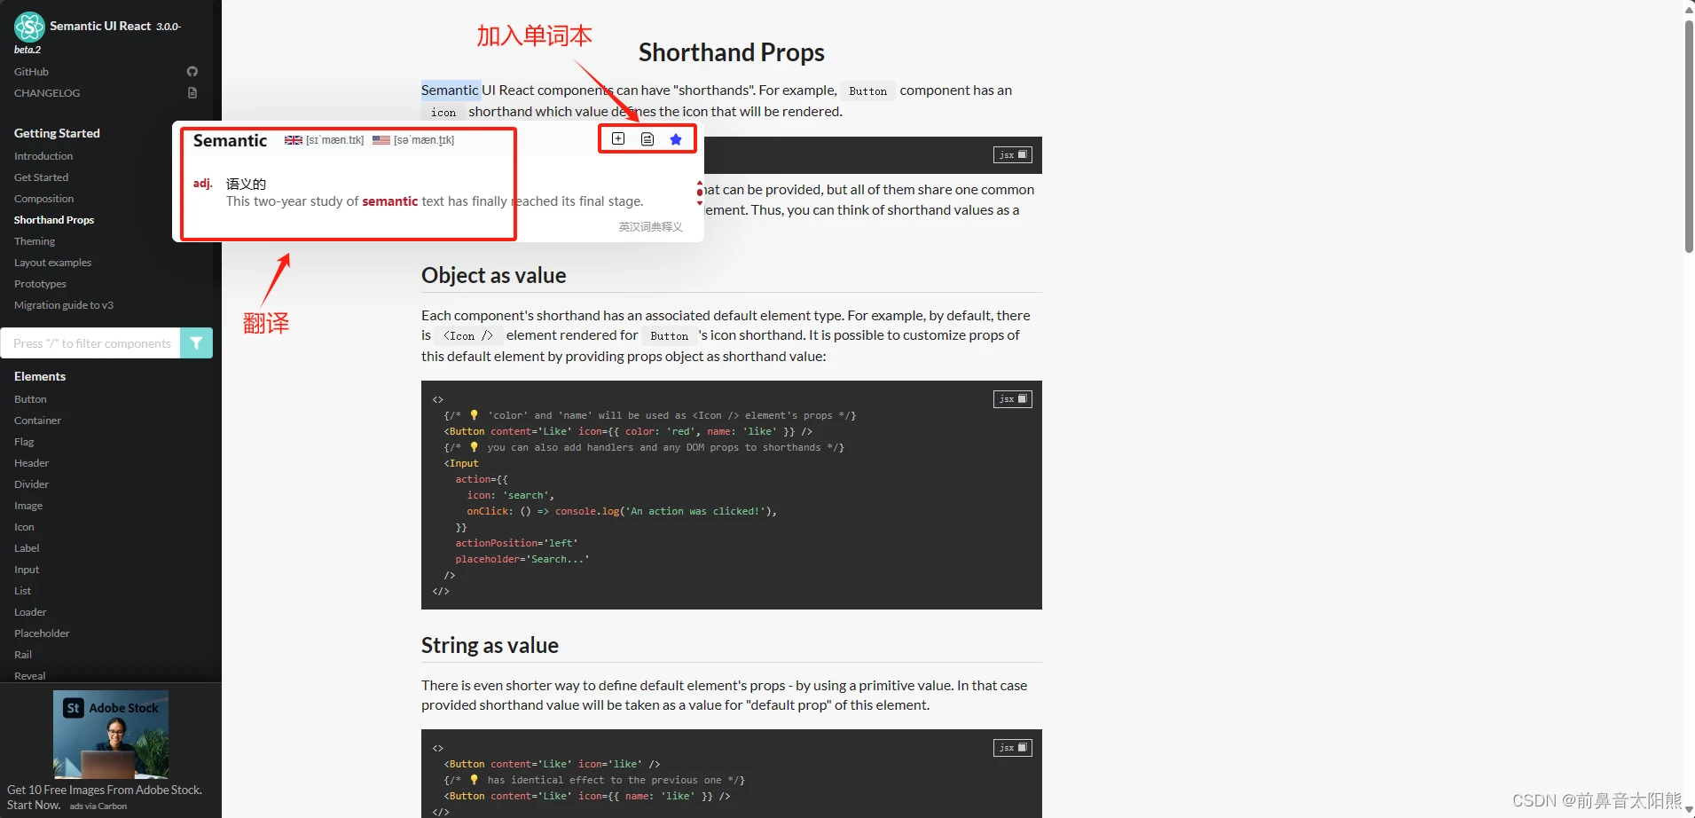Viewport: 1695px width, 818px height.
Task: Click the page vertical scrollbar thumb
Action: [1688, 133]
